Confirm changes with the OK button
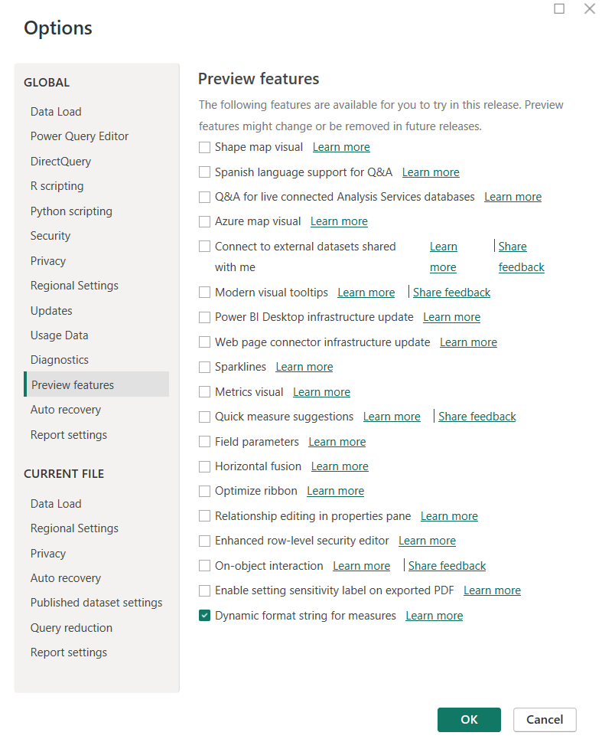This screenshot has width=602, height=739. (x=468, y=719)
